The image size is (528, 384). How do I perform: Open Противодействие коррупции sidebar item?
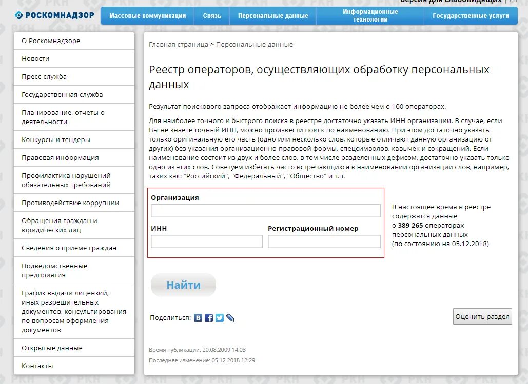pos(74,203)
